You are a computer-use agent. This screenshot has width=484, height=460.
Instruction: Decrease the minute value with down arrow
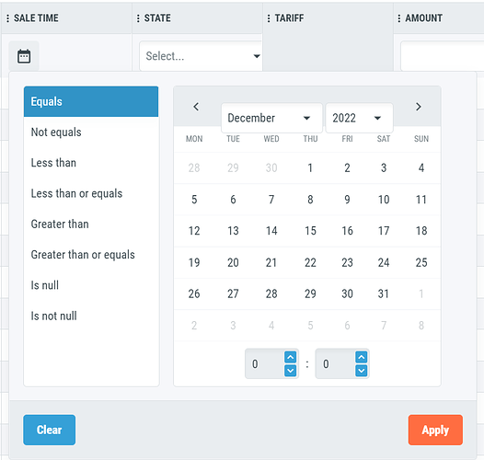pos(361,370)
